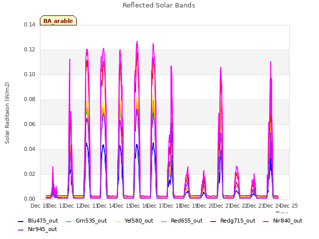Click the 0.02 y-axis tick label

29,174
